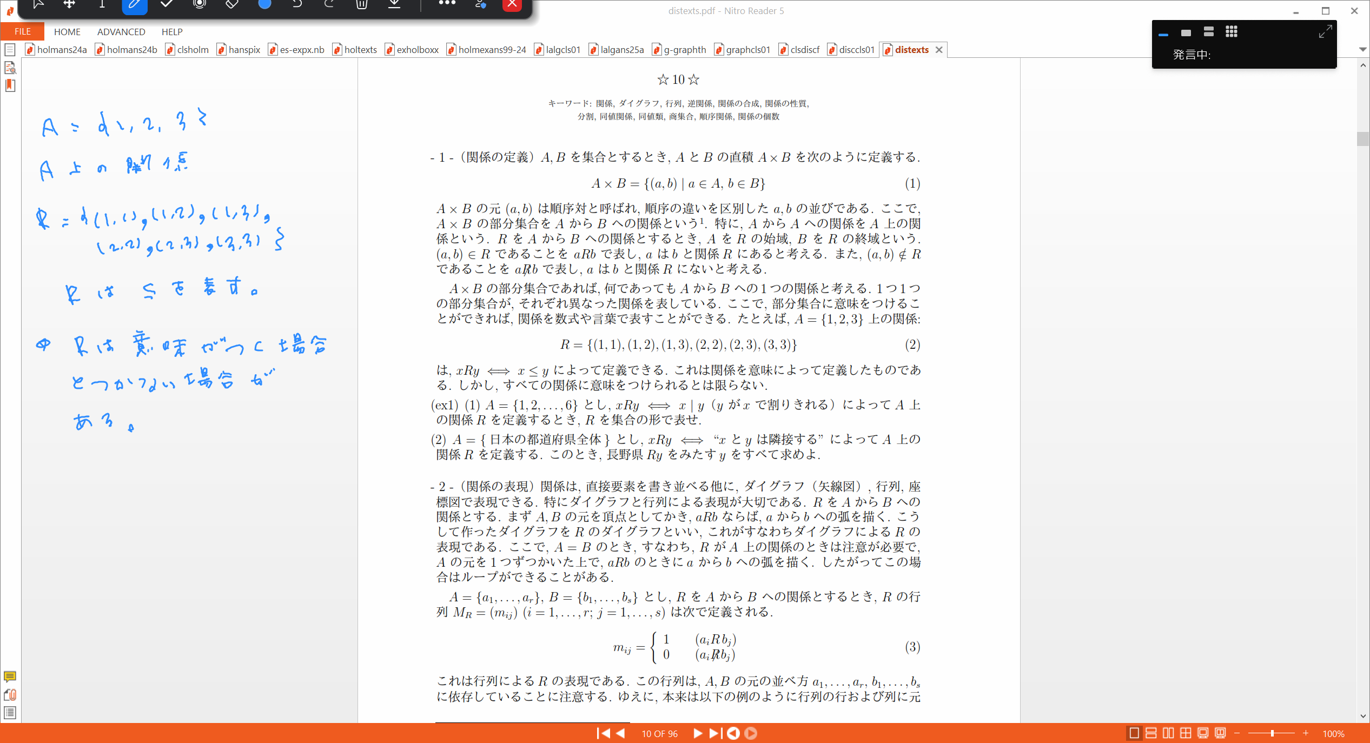Viewport: 1370px width, 743px height.
Task: Open the hanspix document tab
Action: click(x=239, y=50)
